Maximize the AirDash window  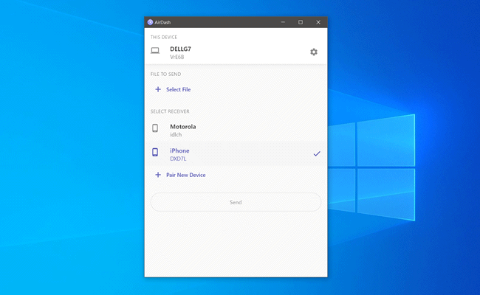click(x=301, y=22)
